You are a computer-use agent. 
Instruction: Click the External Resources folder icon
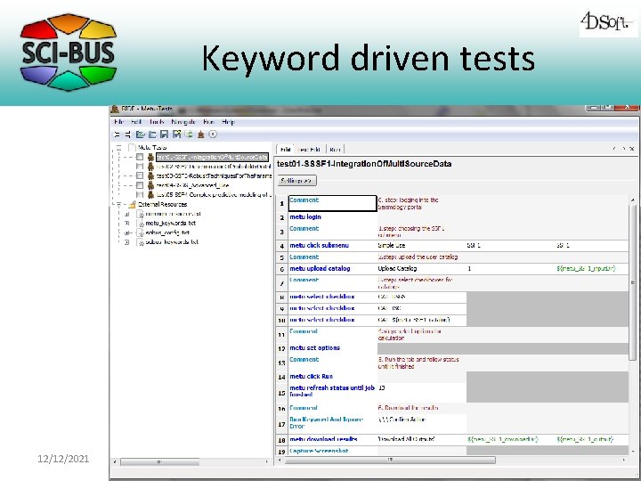132,204
